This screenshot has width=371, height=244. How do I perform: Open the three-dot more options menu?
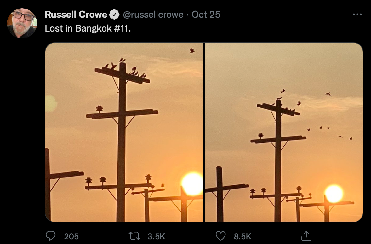(x=357, y=15)
